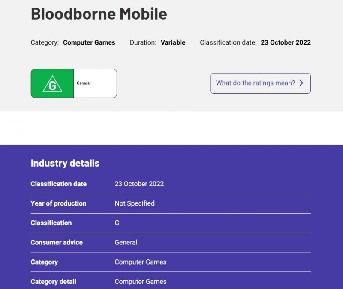This screenshot has height=289, width=343.
Task: Click the 'Category:' label in the header
Action: click(45, 42)
